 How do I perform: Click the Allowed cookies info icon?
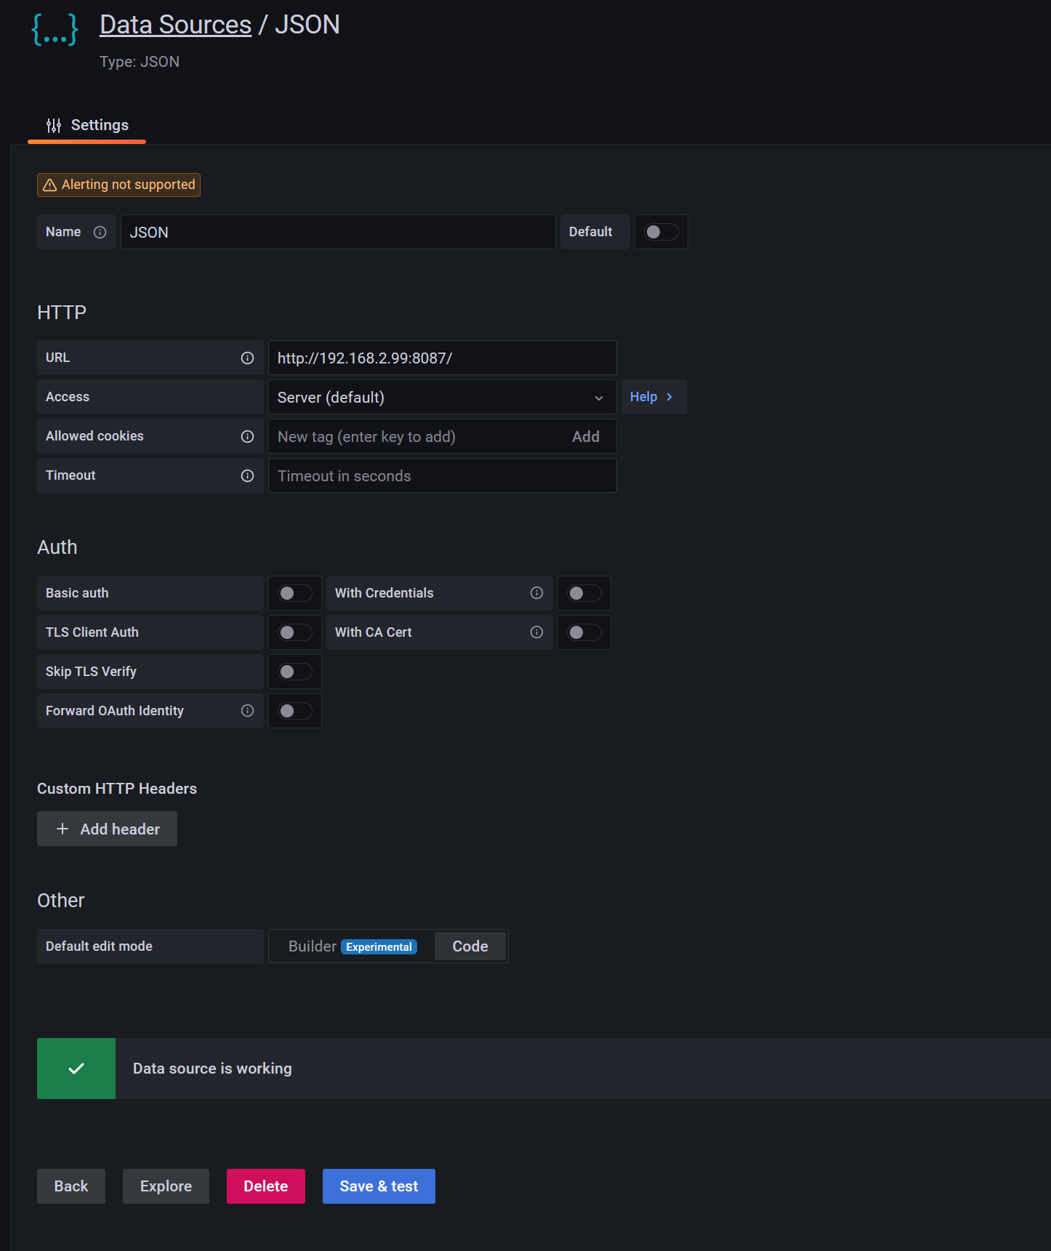[x=247, y=436]
